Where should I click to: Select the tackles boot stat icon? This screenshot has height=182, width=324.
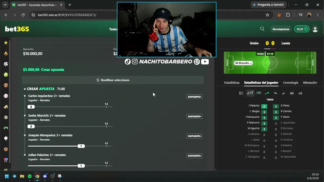click(275, 93)
